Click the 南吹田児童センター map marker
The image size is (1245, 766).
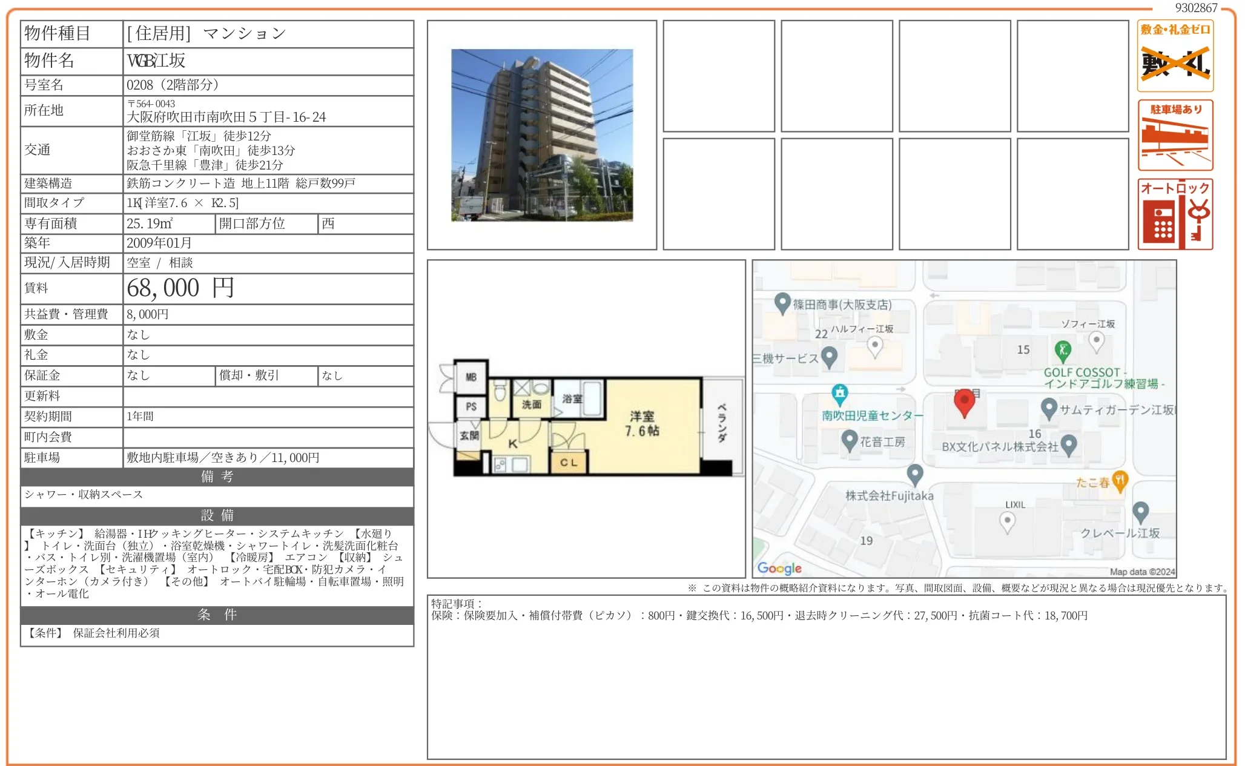pyautogui.click(x=839, y=394)
